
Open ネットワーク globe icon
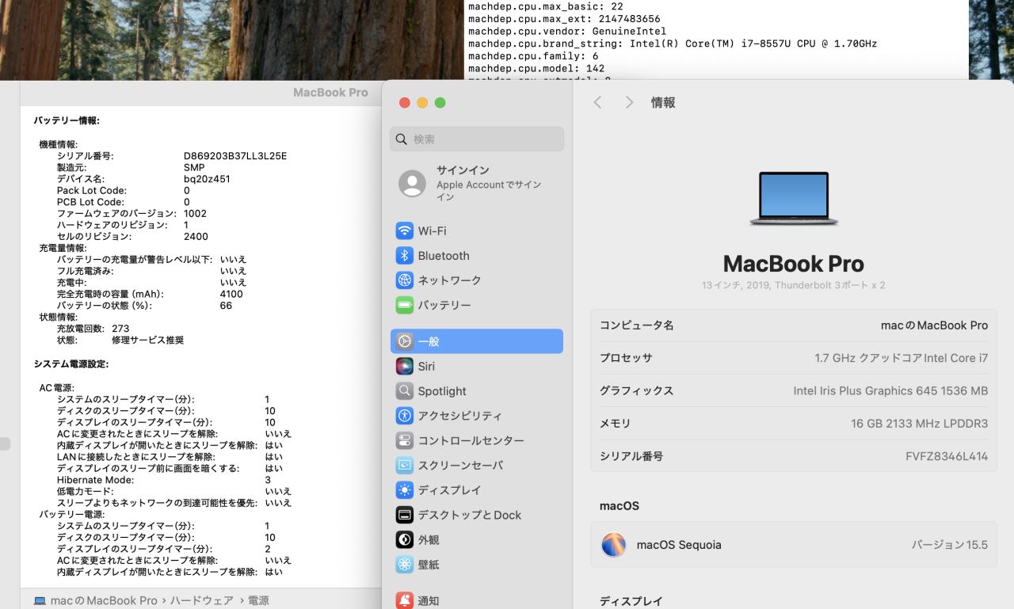point(405,280)
